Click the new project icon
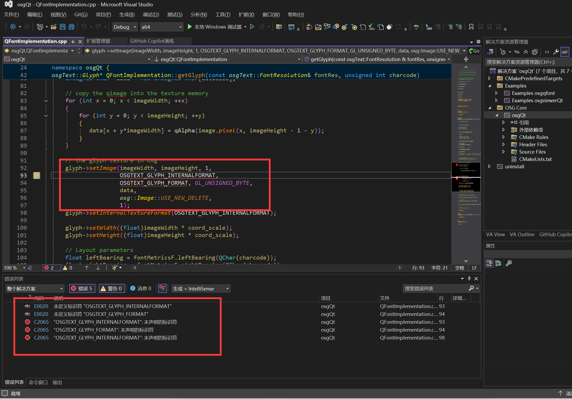The height and width of the screenshot is (399, 572). pos(40,27)
